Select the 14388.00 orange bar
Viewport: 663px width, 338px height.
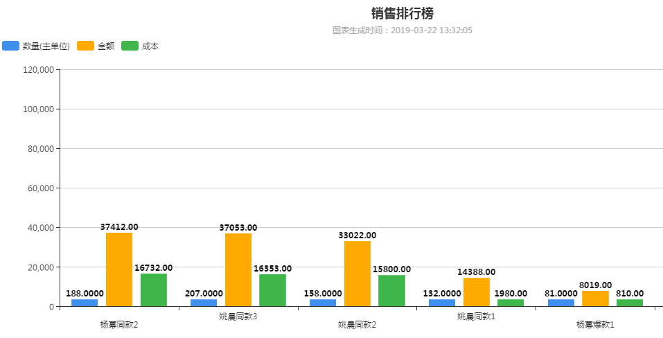(x=477, y=292)
